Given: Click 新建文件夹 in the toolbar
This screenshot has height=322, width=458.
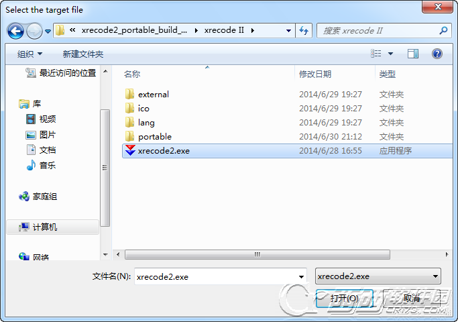Looking at the screenshot, I should pos(83,54).
